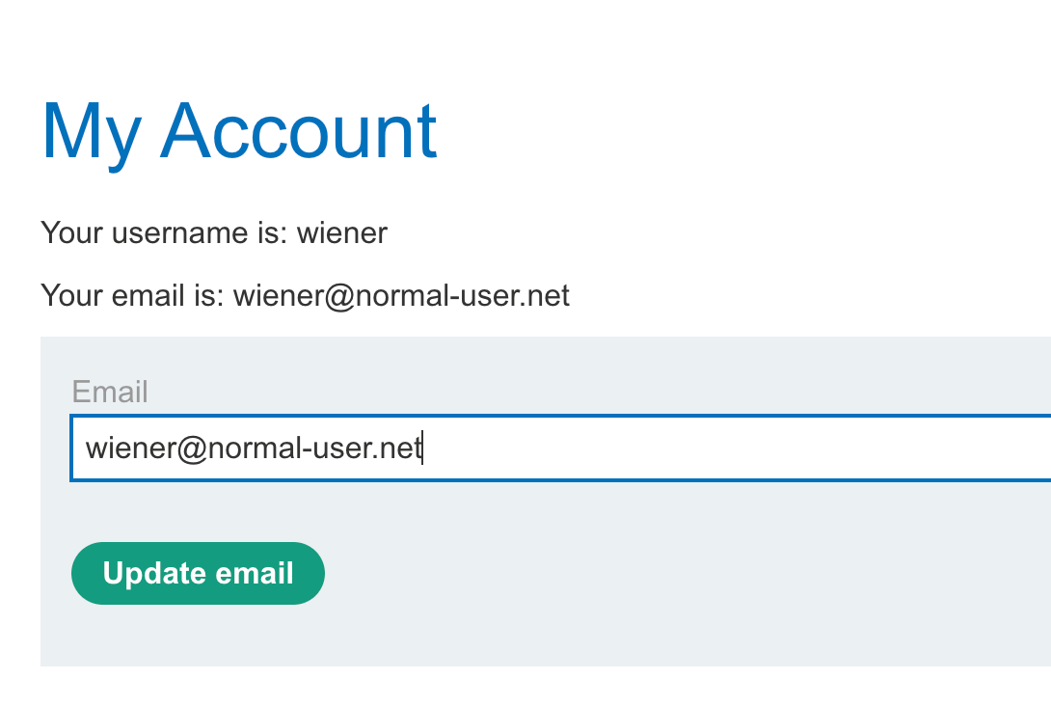Click the Update email button
The width and height of the screenshot is (1051, 706).
point(198,574)
